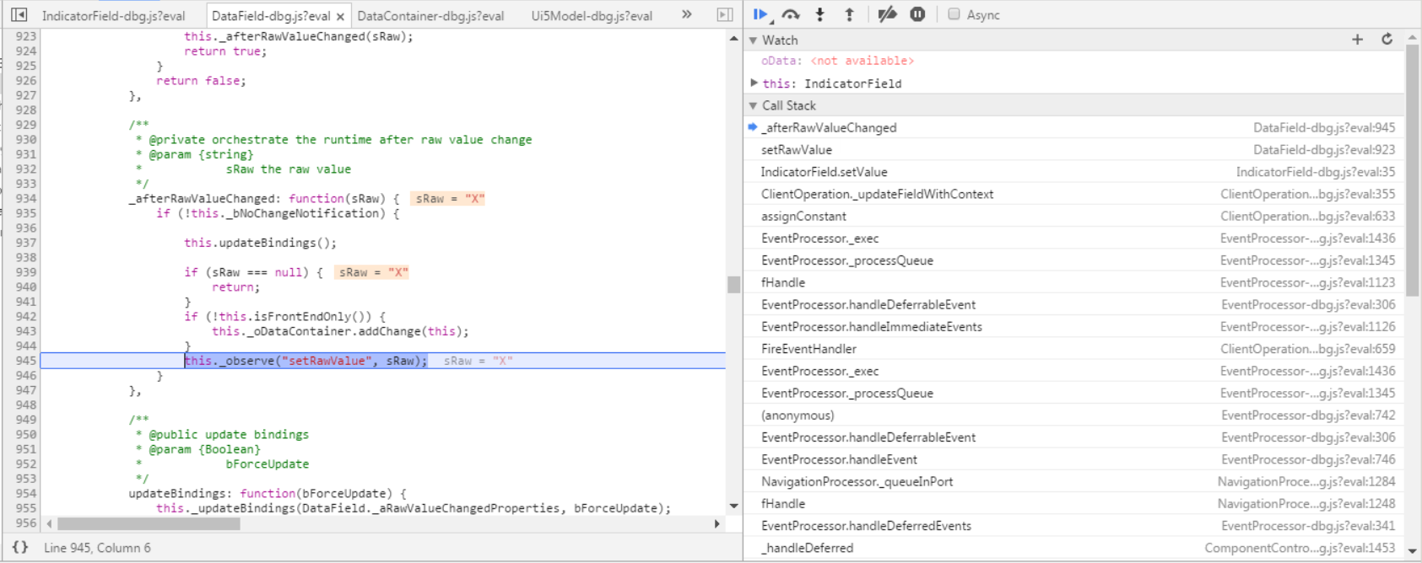Toggle pause on exceptions
The image size is (1422, 563).
917,14
